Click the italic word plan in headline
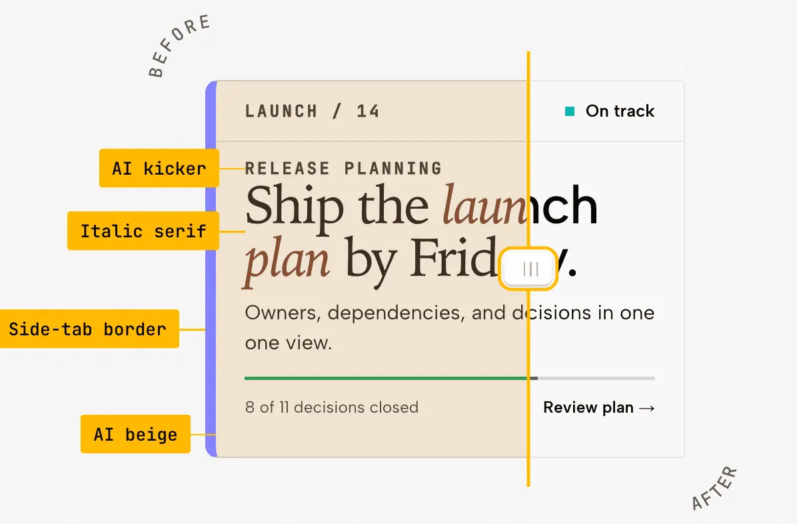Image resolution: width=797 pixels, height=524 pixels. (x=288, y=261)
